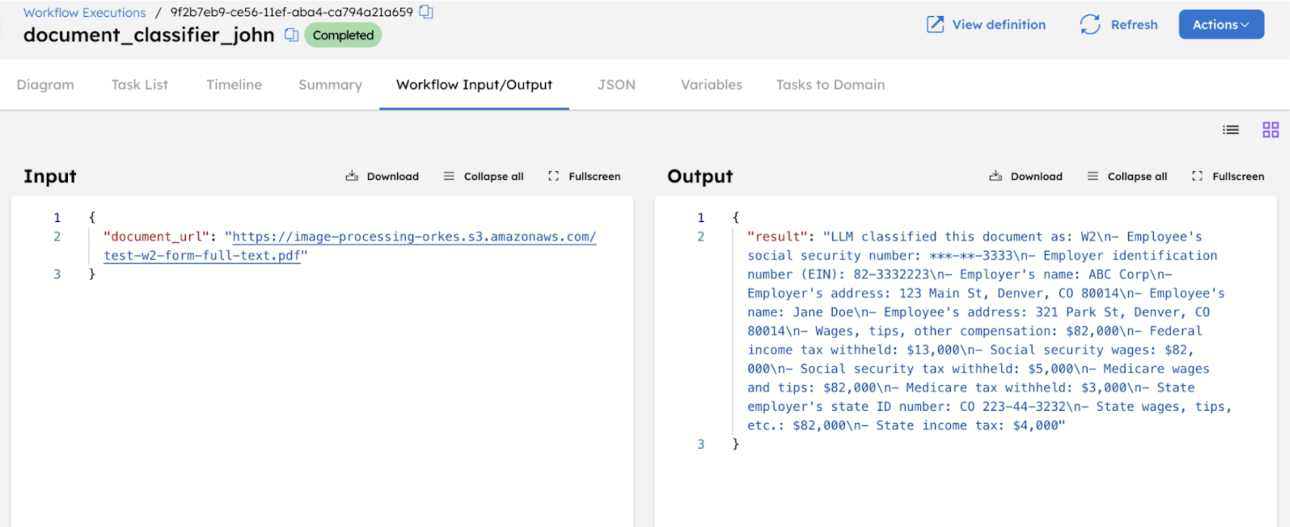Open the Tasks to Domain tab

[830, 85]
